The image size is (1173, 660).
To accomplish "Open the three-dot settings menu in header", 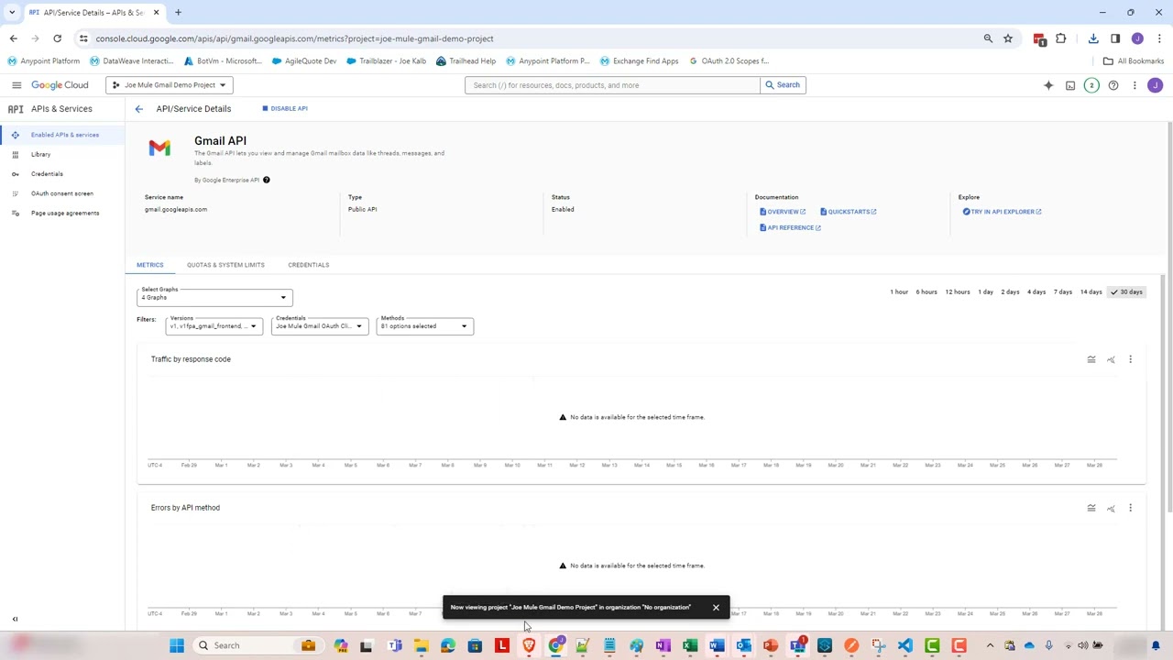I will click(1135, 85).
